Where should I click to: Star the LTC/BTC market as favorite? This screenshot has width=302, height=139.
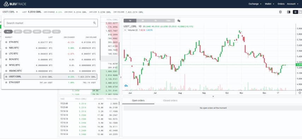pyautogui.click(x=6, y=54)
